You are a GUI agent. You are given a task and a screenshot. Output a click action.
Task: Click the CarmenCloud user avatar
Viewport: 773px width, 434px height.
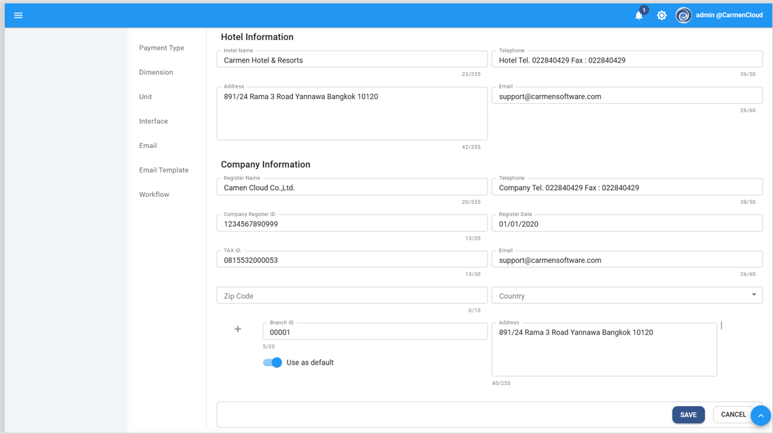683,15
